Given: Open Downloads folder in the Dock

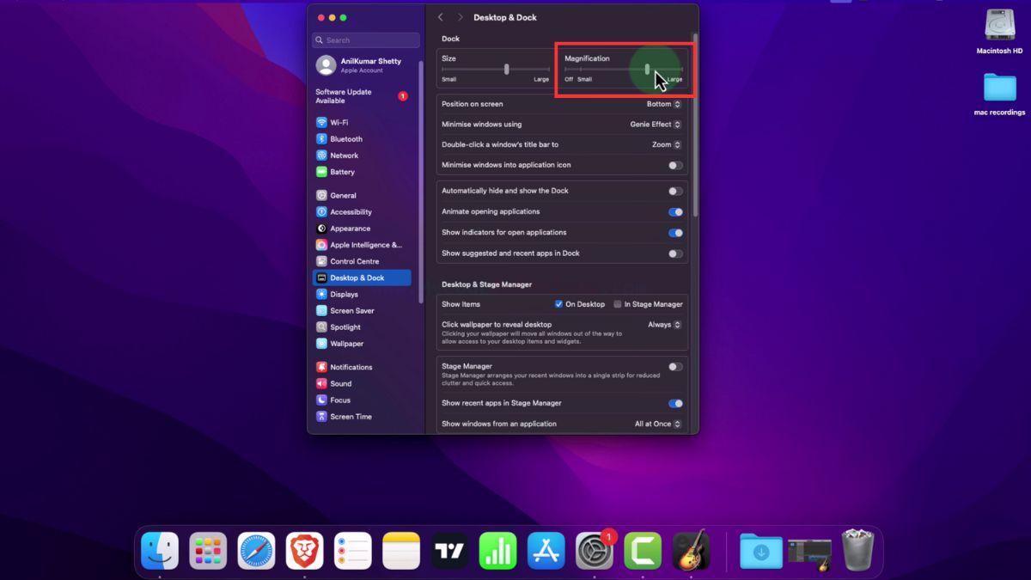Looking at the screenshot, I should pos(761,551).
